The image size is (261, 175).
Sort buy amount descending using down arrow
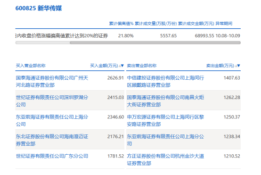[122, 66]
